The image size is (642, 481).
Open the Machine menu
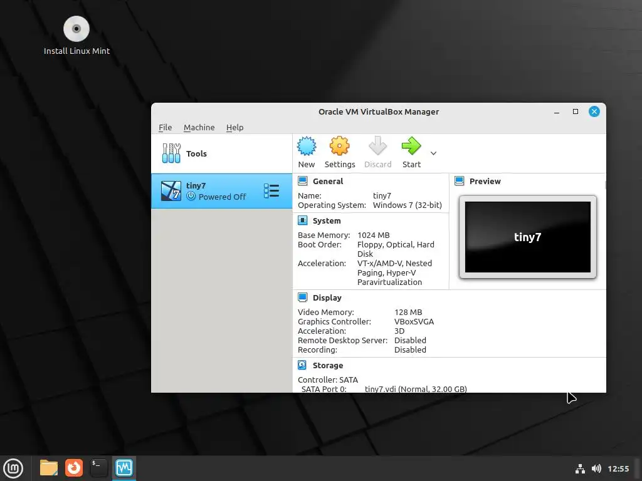click(x=199, y=127)
